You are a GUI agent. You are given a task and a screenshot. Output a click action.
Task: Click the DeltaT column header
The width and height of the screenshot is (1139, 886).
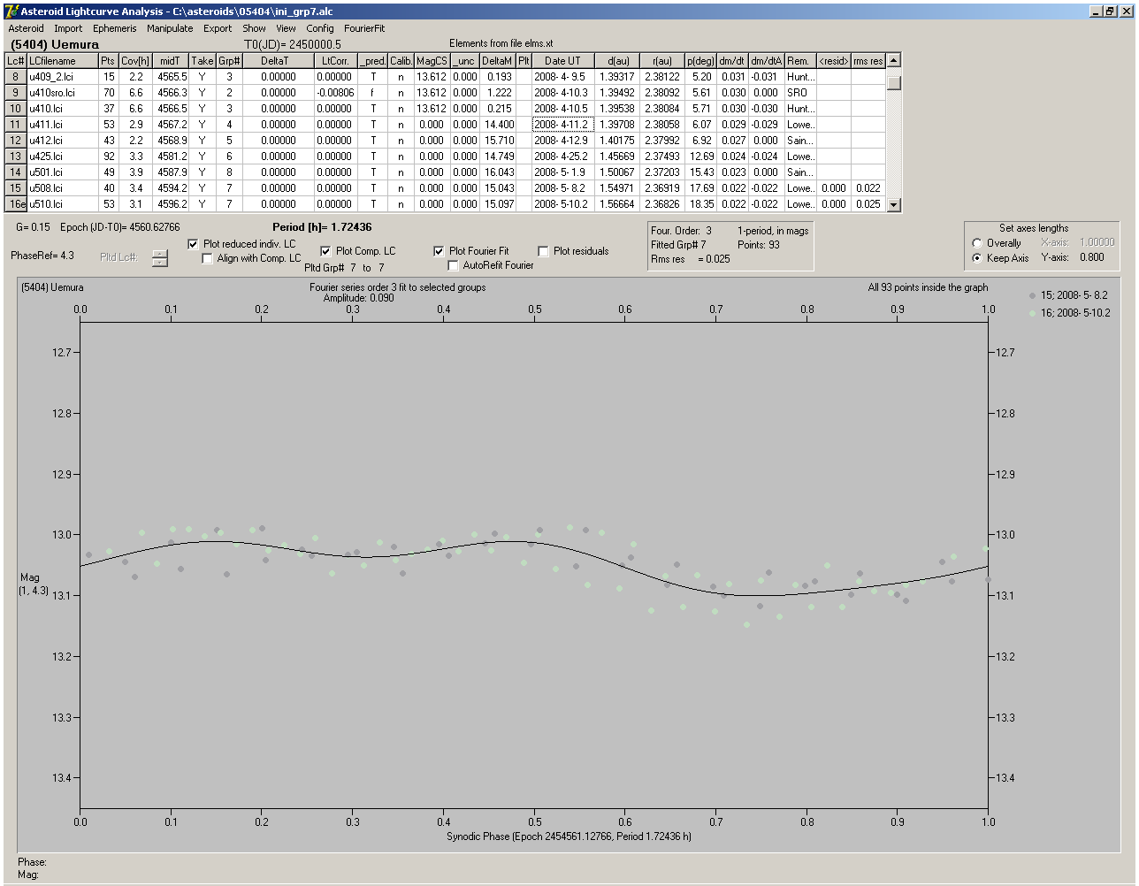pyautogui.click(x=278, y=61)
